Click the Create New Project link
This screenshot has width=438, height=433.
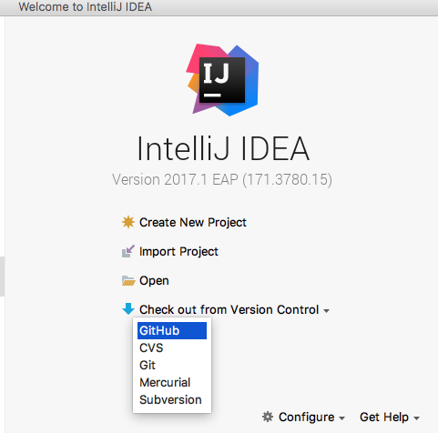193,222
